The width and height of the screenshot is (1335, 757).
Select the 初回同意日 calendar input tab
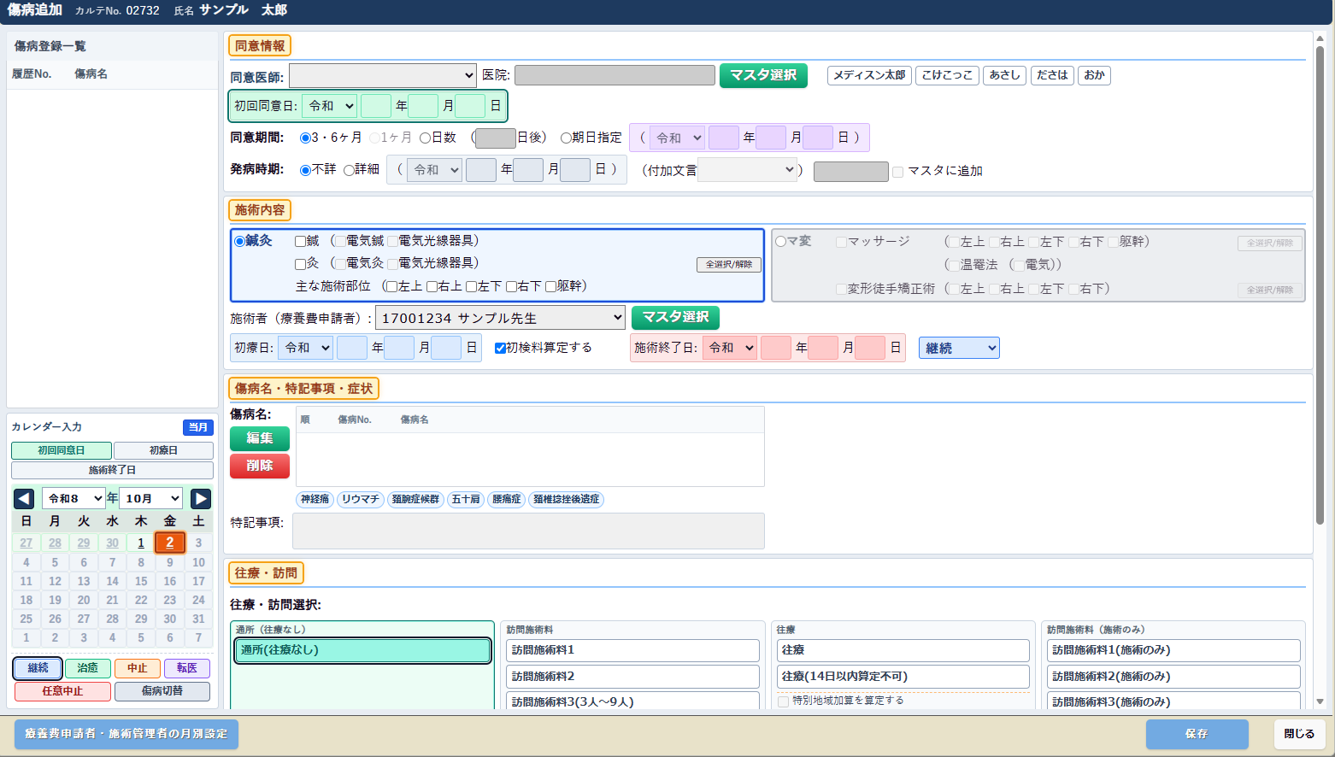[x=62, y=450]
